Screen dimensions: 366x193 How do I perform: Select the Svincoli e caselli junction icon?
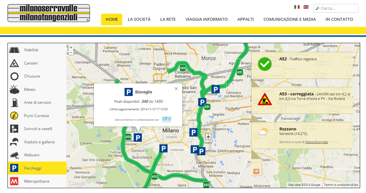14,129
